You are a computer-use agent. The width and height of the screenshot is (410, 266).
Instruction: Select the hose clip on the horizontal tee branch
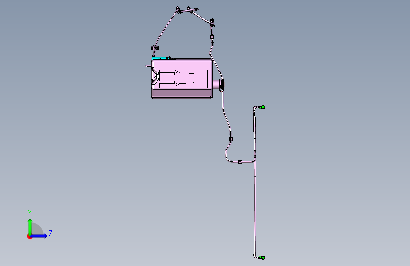[239, 162]
